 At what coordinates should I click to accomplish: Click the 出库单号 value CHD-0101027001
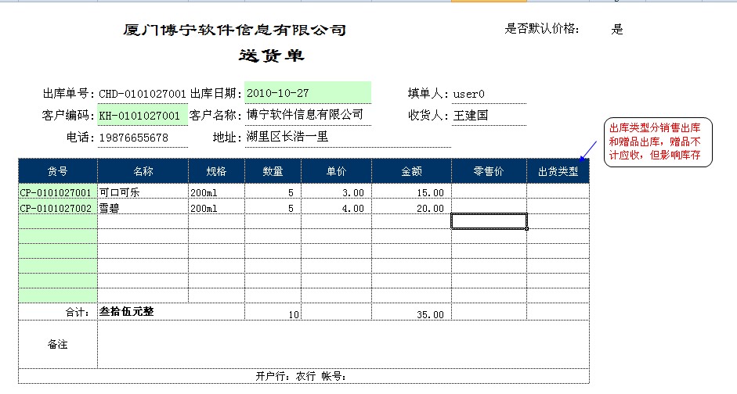143,94
